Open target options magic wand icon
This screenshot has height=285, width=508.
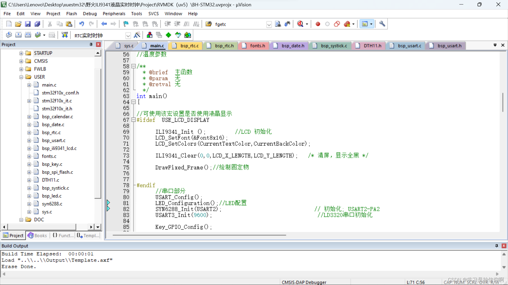click(x=137, y=35)
